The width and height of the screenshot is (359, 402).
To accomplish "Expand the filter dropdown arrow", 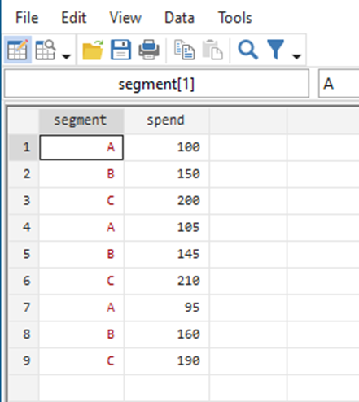I will 296,56.
